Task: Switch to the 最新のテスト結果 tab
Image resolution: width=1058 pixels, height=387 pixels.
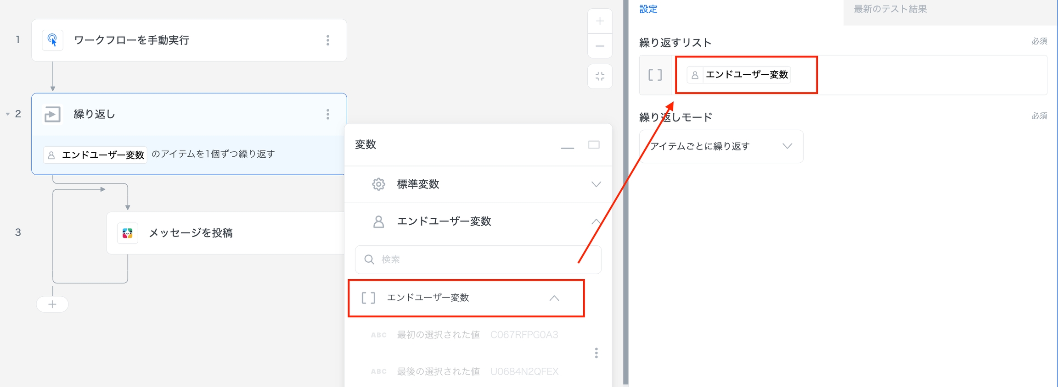Action: pyautogui.click(x=890, y=9)
